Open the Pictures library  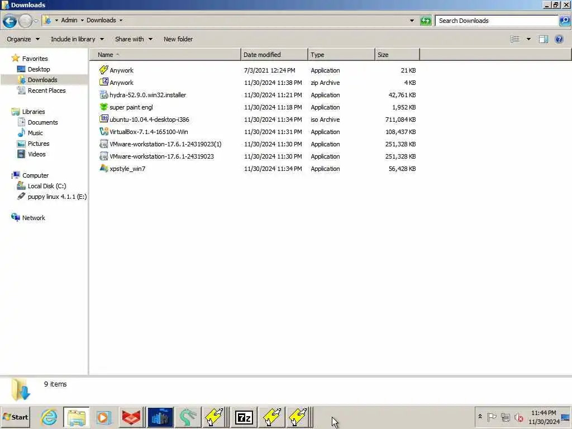tap(39, 144)
